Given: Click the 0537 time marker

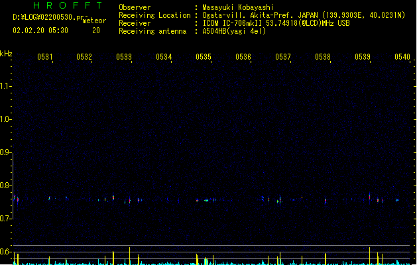Looking at the screenshot, I should [283, 57].
